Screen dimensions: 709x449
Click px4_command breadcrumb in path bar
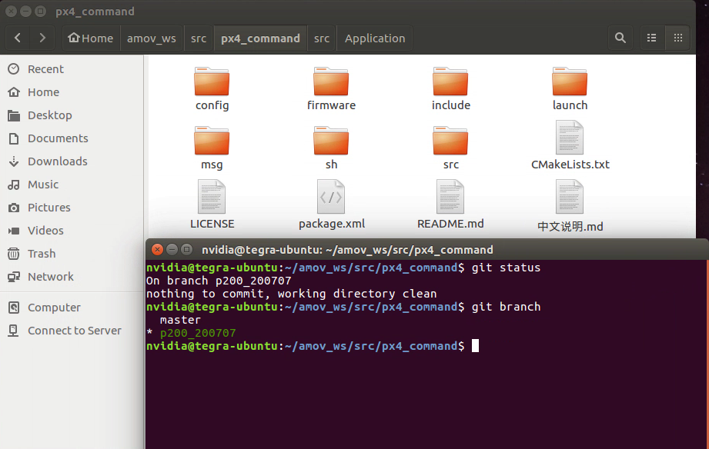[260, 38]
